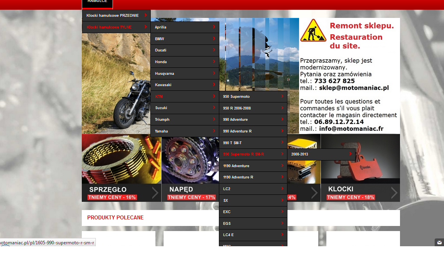
Task: Choose Ducati from the brand submenu
Action: 185,50
